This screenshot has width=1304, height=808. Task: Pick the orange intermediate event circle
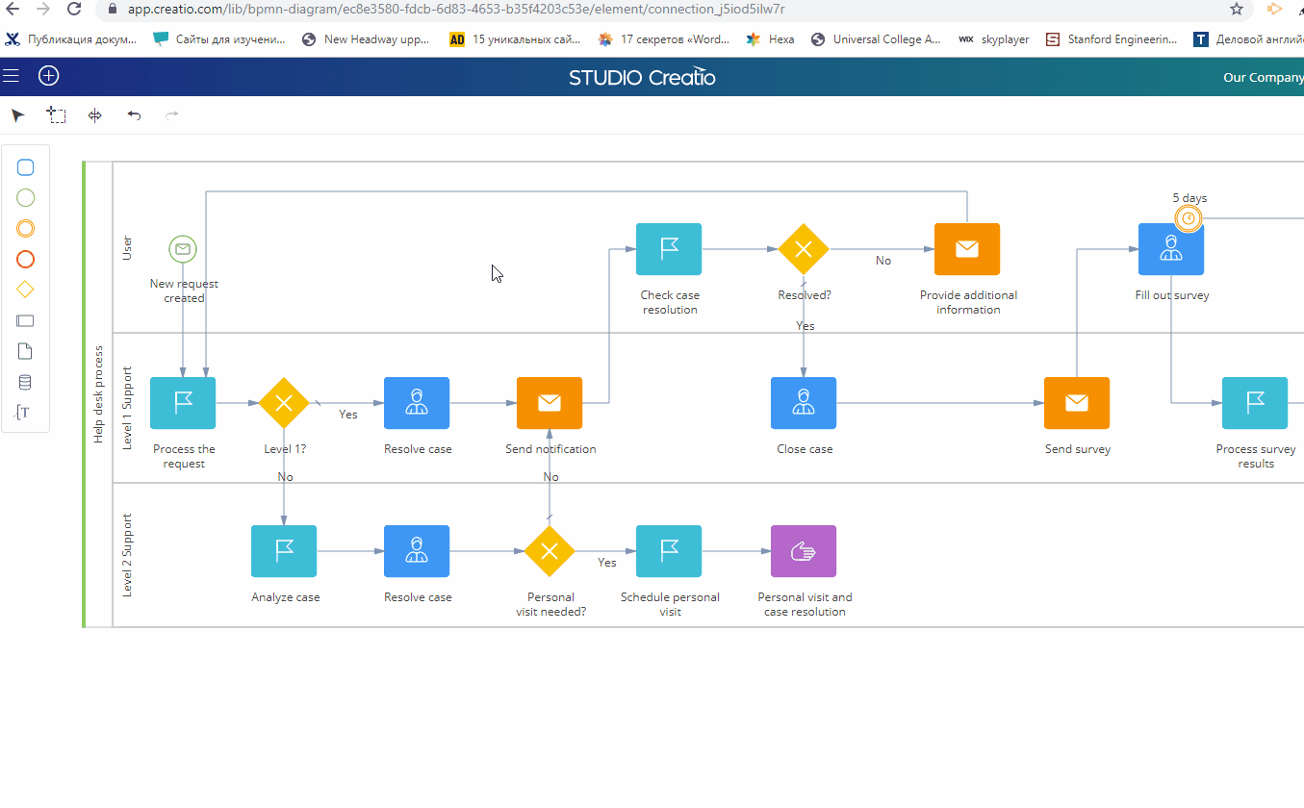[26, 229]
